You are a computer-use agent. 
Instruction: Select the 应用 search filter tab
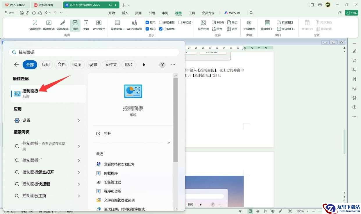(x=46, y=65)
